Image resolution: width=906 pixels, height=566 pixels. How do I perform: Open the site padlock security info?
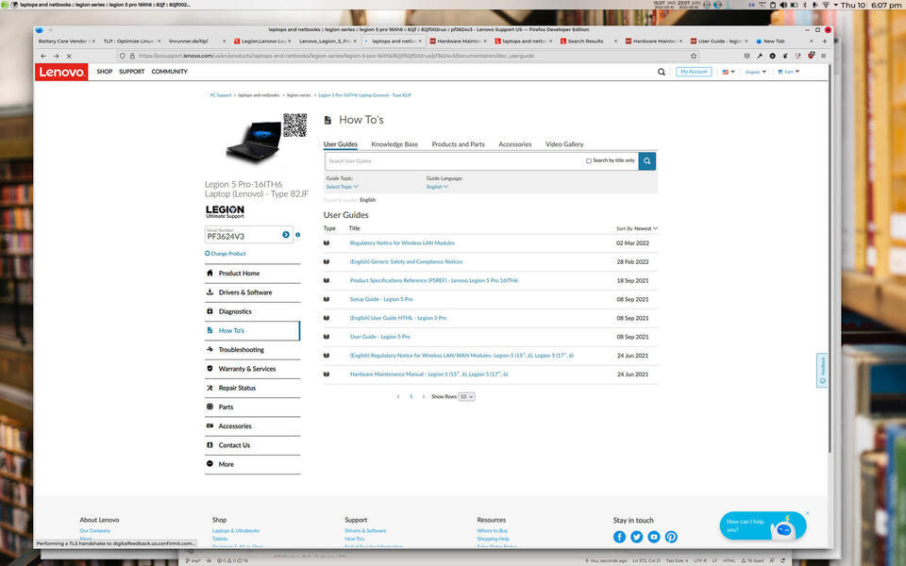click(132, 56)
